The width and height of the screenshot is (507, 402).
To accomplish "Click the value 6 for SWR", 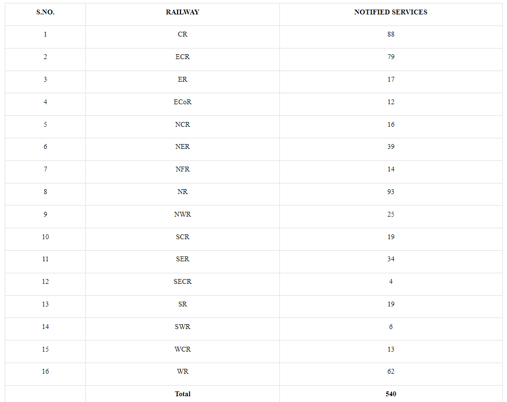I will (x=391, y=327).
